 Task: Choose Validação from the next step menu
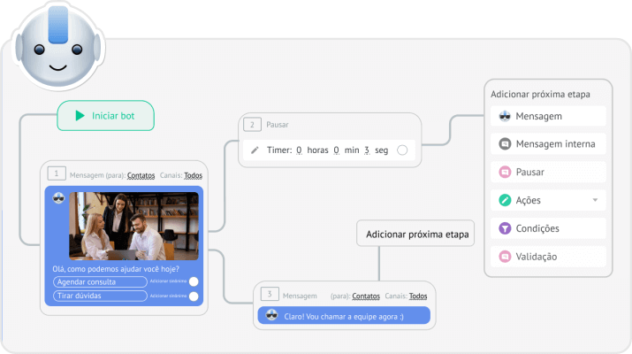(x=548, y=257)
